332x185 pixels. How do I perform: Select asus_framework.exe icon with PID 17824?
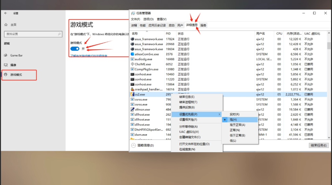132,39
